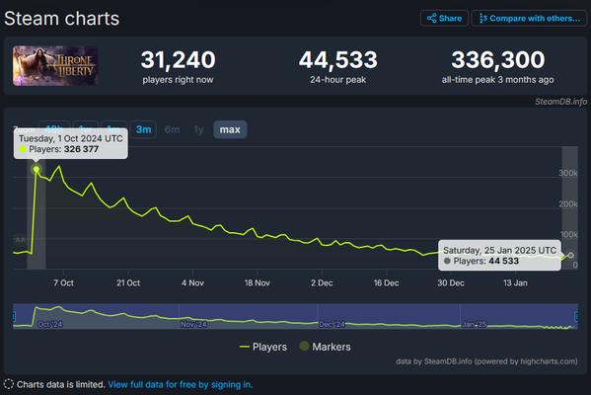Click the 25 Jan 2025 data point
591x395 pixels.
[571, 256]
